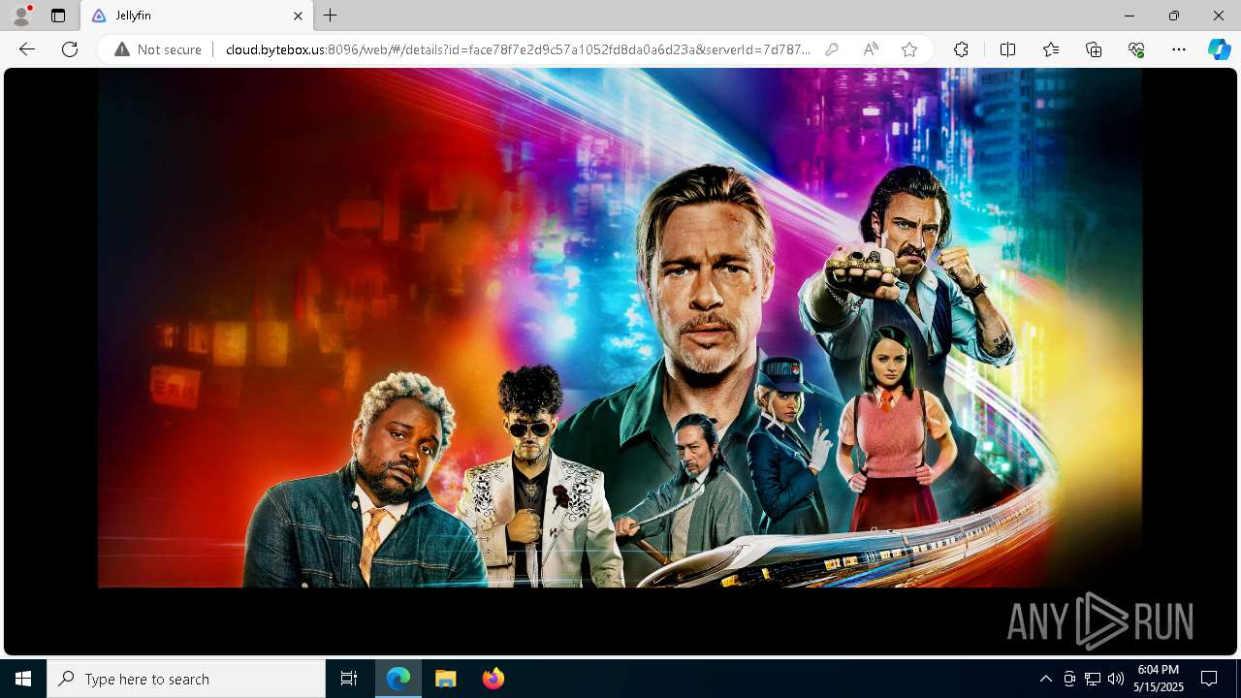Open the system tray device notification icon
The image size is (1241, 698).
coord(1069,679)
